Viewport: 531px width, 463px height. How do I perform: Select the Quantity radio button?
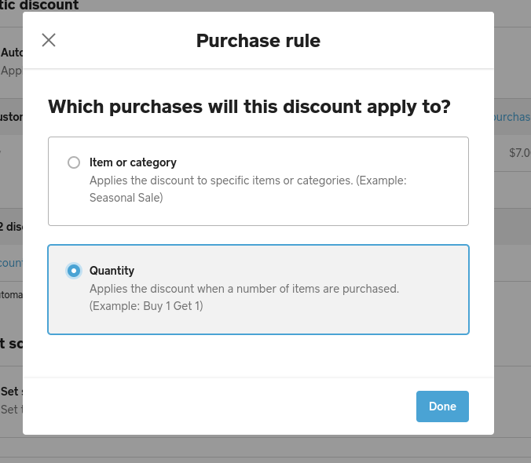pos(74,271)
